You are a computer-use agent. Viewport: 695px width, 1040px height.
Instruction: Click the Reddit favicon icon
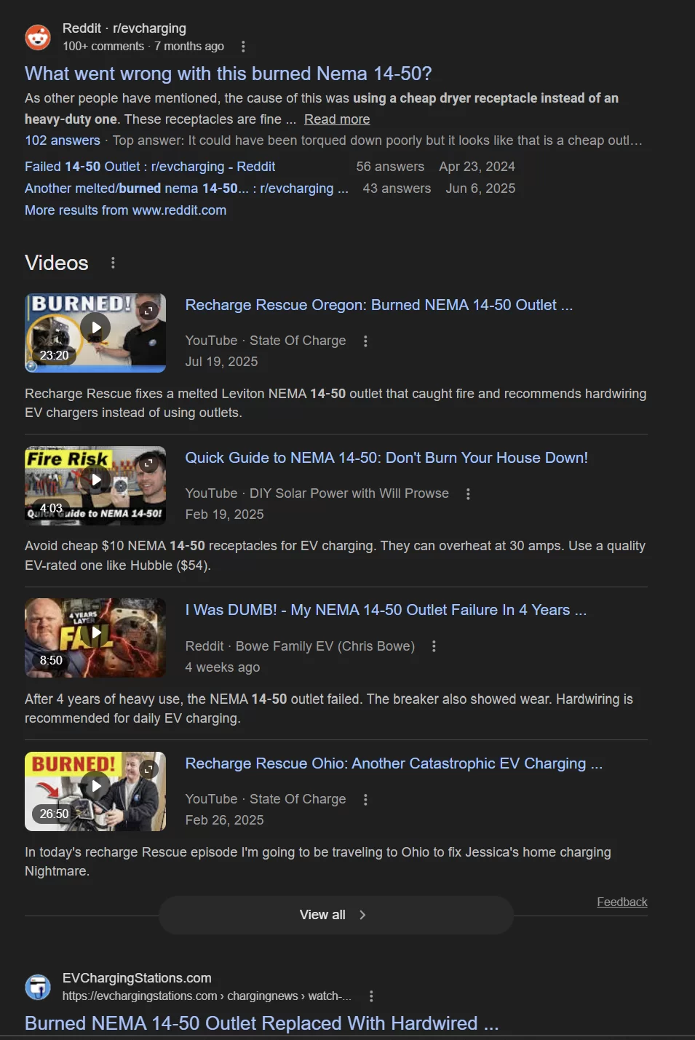38,37
